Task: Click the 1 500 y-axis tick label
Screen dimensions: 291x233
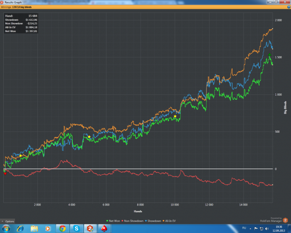Action: pos(278,57)
